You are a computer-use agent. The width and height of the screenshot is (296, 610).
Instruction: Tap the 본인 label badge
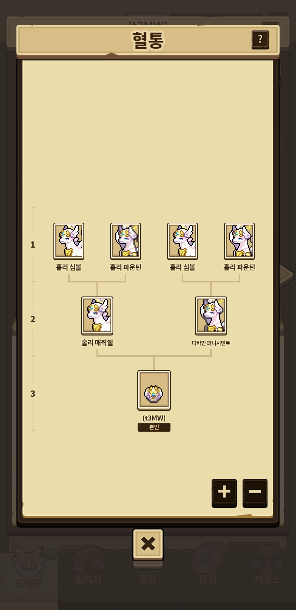[x=154, y=427]
